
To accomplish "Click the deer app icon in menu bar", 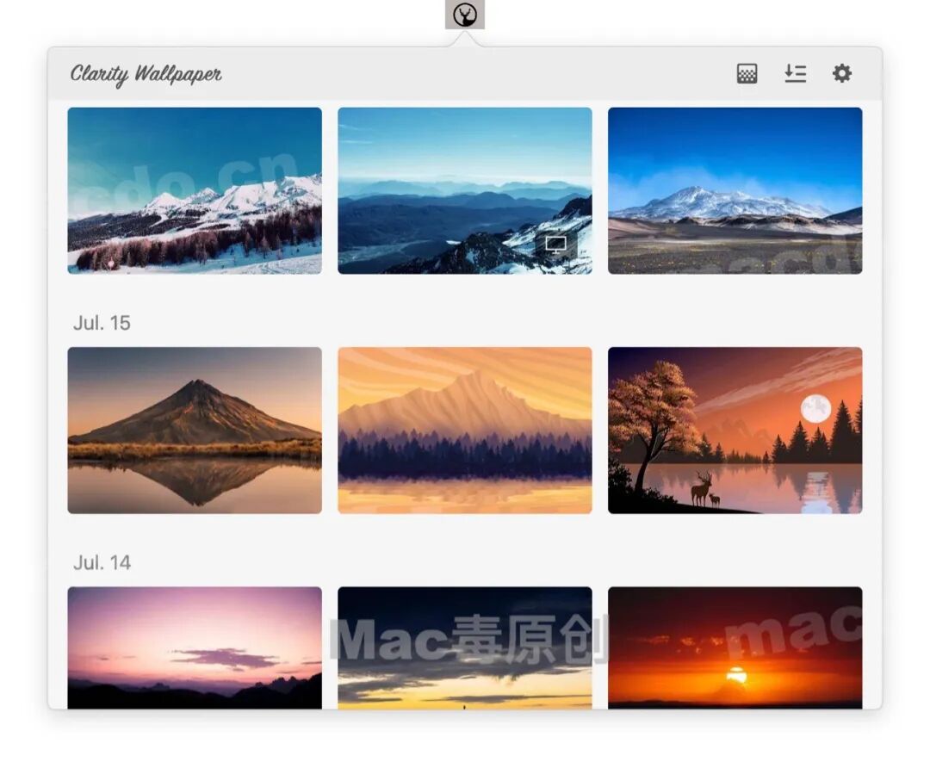I will coord(464,14).
